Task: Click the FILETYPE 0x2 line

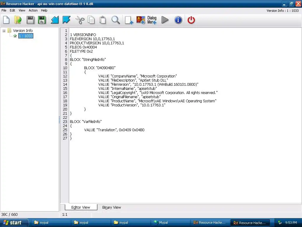Action: 81,51
